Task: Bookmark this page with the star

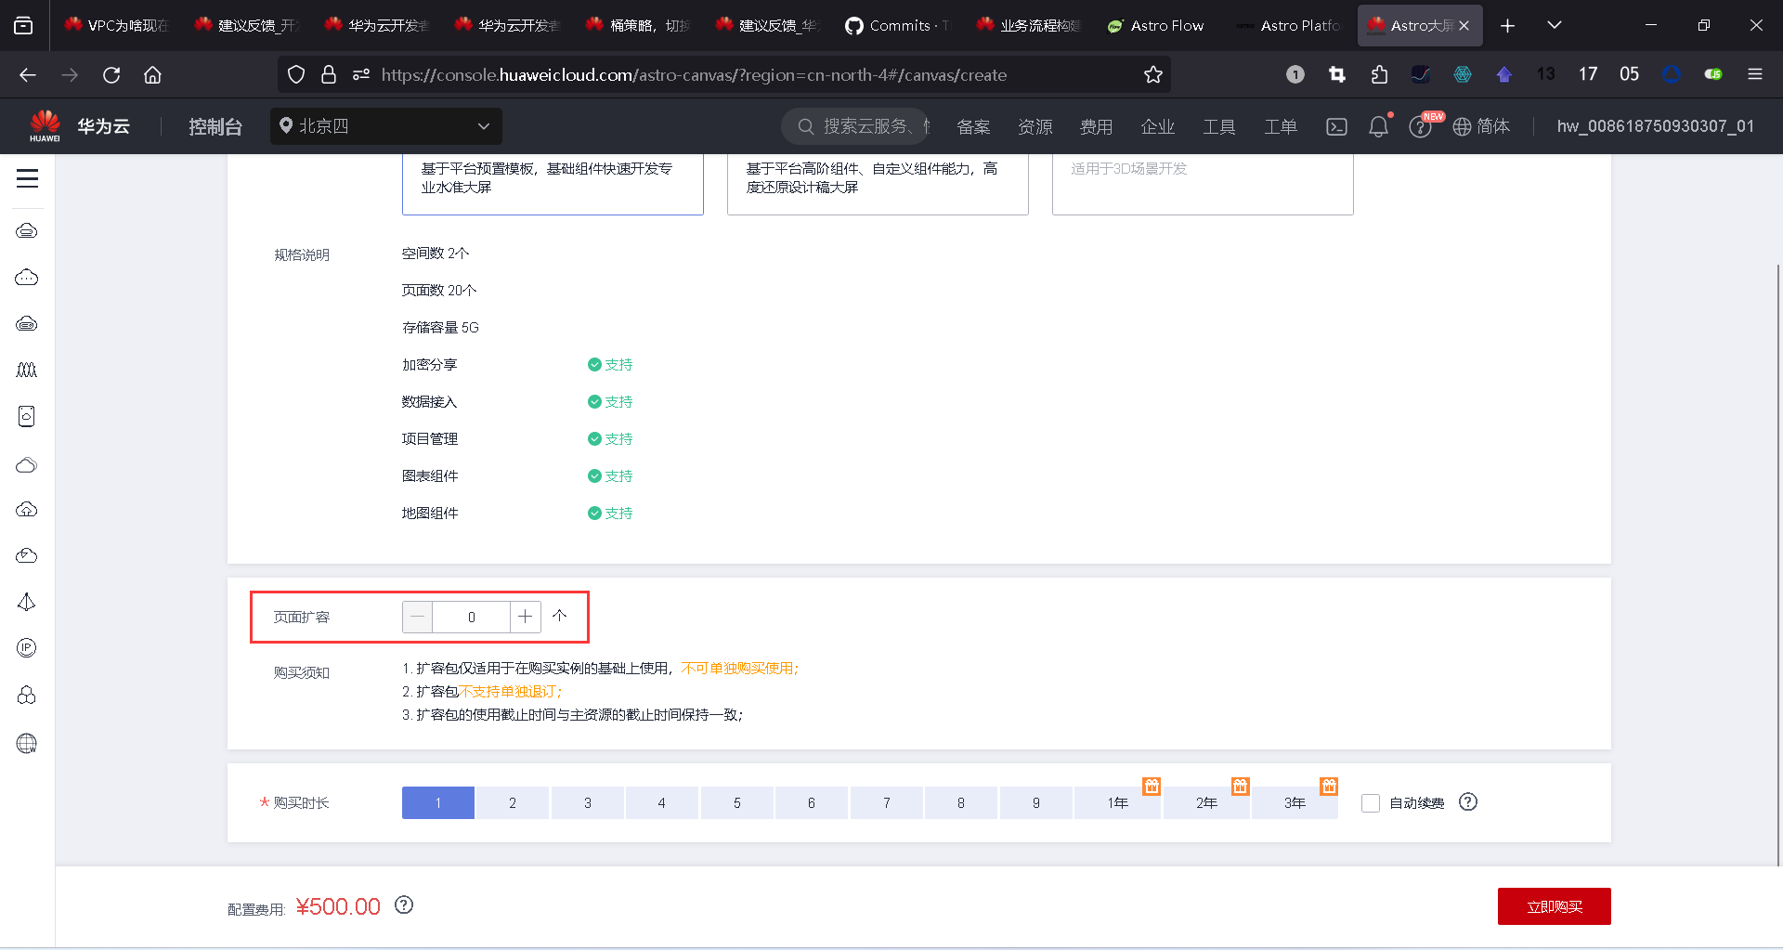Action: (1153, 74)
